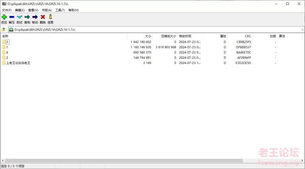Close the 7-Zip window
This screenshot has height=169, width=305.
coord(299,4)
